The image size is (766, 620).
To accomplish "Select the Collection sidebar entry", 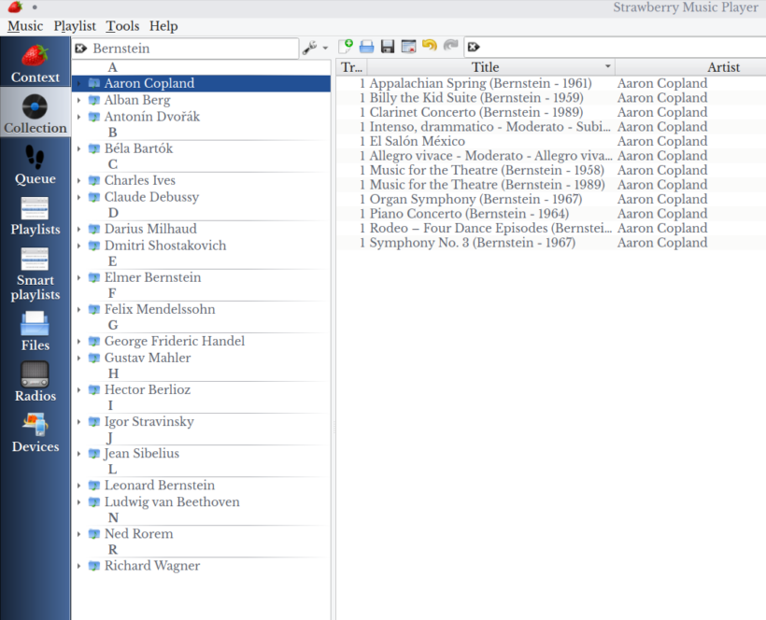I will click(x=35, y=112).
